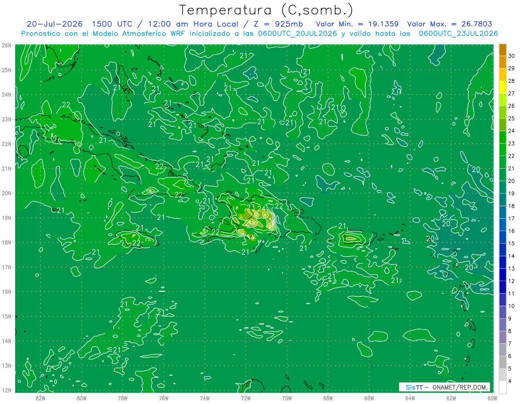Click the legend value "4"
The width and height of the screenshot is (523, 404).
510,381
